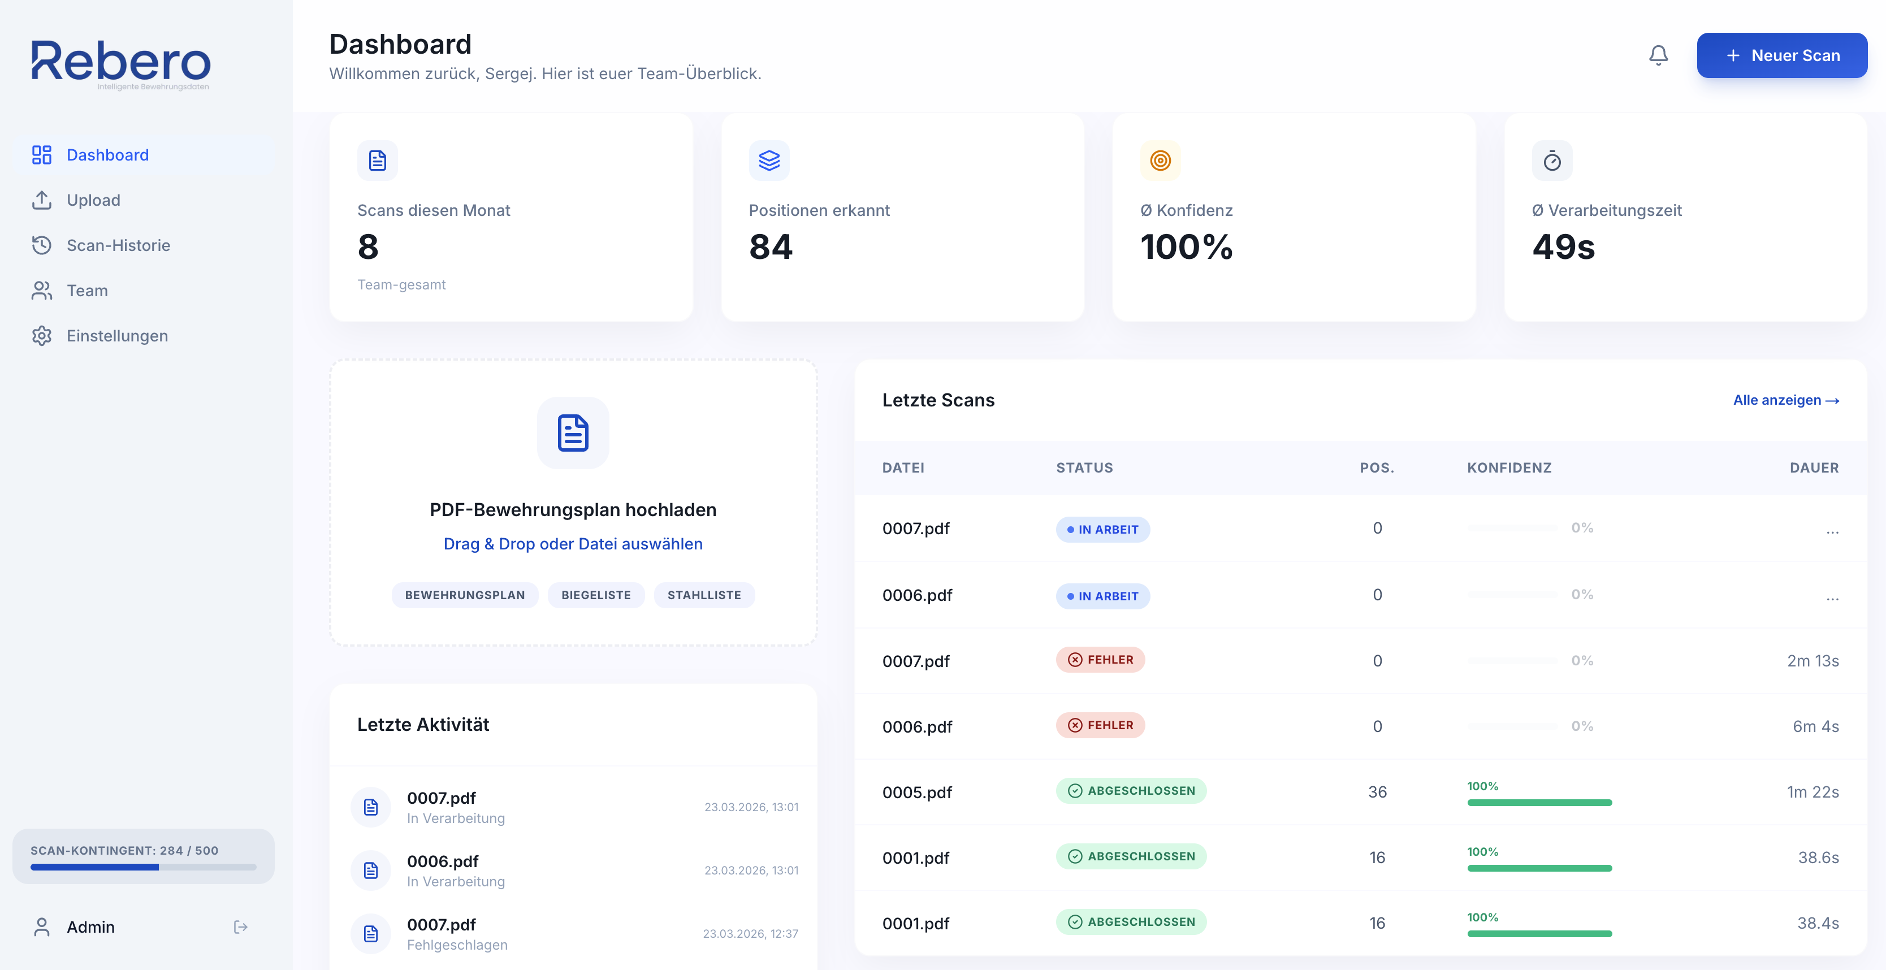Click the Scan-Kontingent progress bar

pyautogui.click(x=144, y=867)
